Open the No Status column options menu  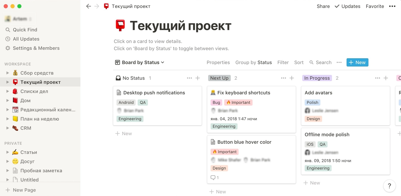coord(189,78)
